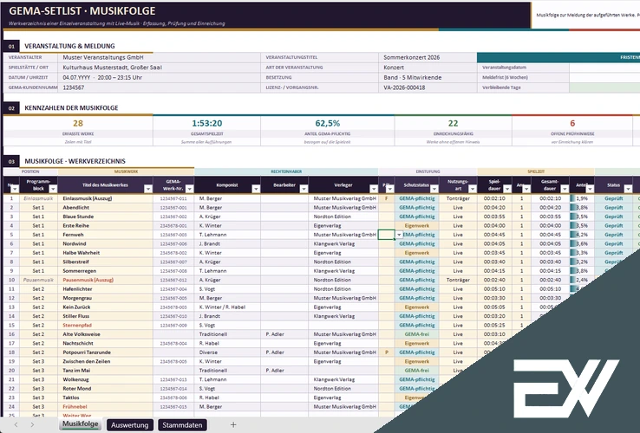The height and width of the screenshot is (433, 640).
Task: Click the row 16 number cell
Action: (x=11, y=334)
